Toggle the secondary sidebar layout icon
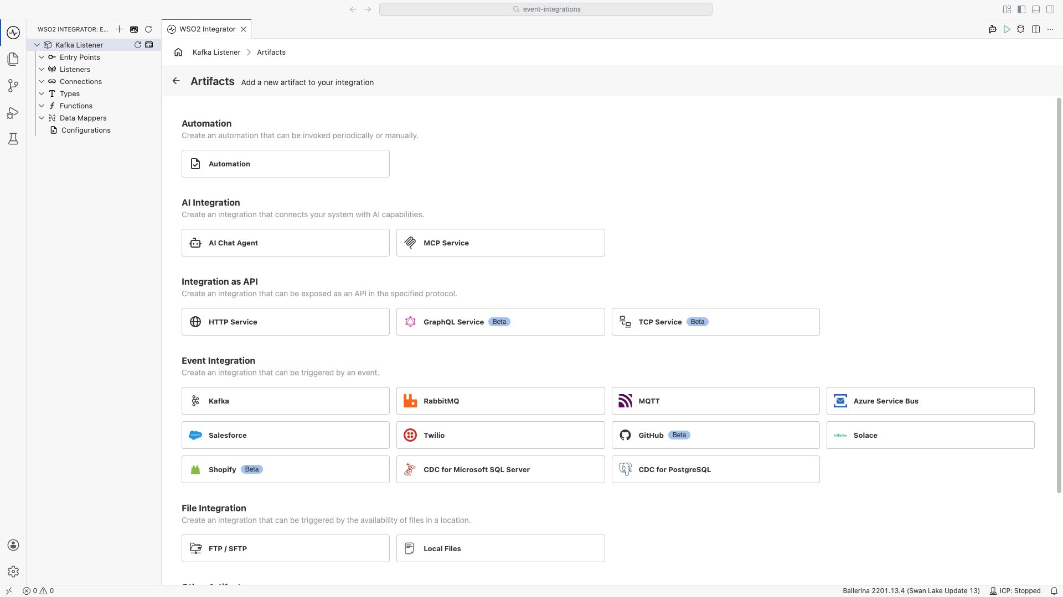 (1050, 9)
